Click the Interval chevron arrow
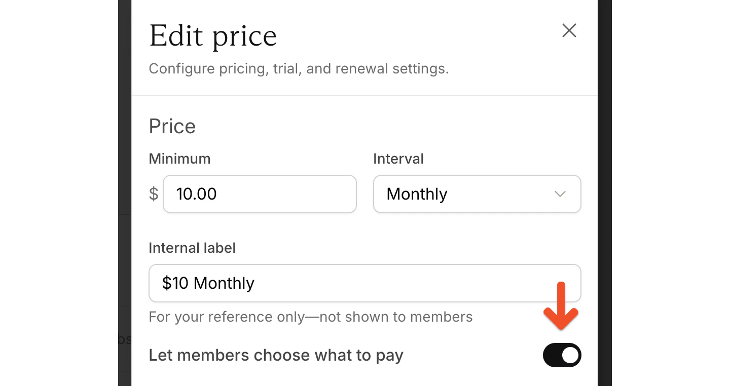The height and width of the screenshot is (386, 730). click(560, 194)
